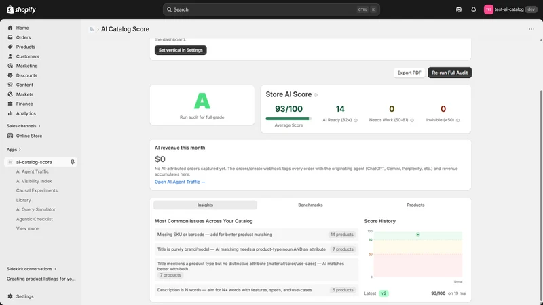Image resolution: width=543 pixels, height=305 pixels.
Task: Select the no distinctive attribute issue row
Action: coord(257,269)
